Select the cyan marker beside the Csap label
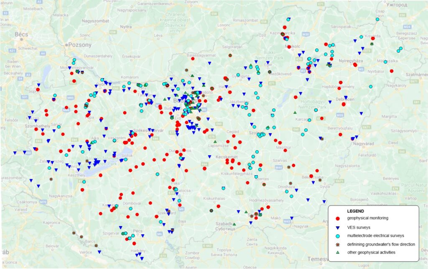Image resolution: width=428 pixels, height=269 pixels. click(377, 19)
